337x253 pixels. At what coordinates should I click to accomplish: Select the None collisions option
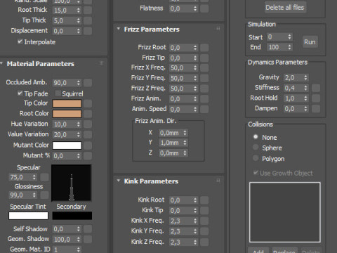[256, 136]
